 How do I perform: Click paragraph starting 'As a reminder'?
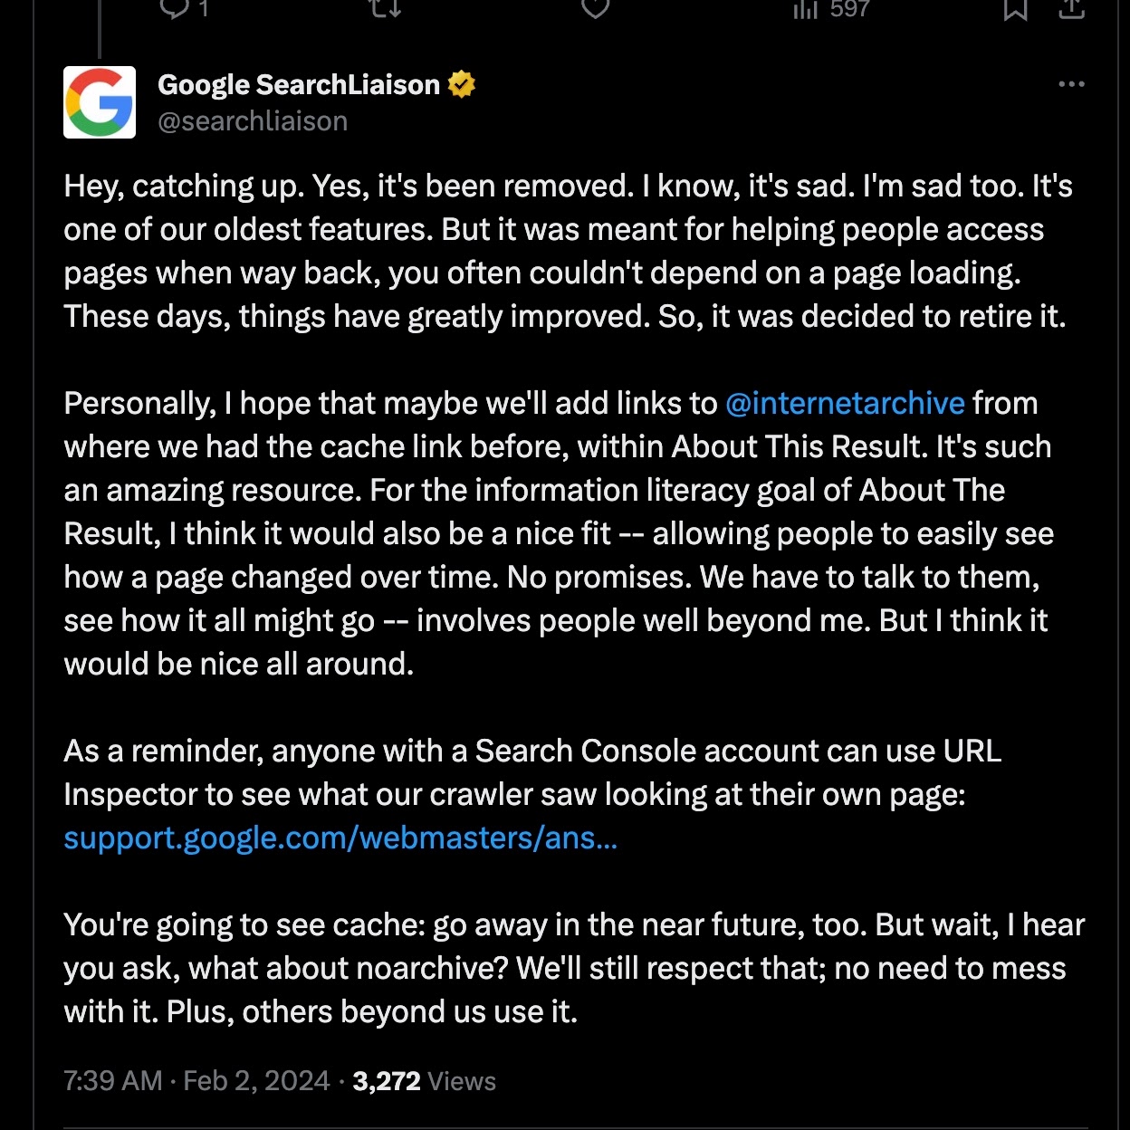tap(532, 772)
